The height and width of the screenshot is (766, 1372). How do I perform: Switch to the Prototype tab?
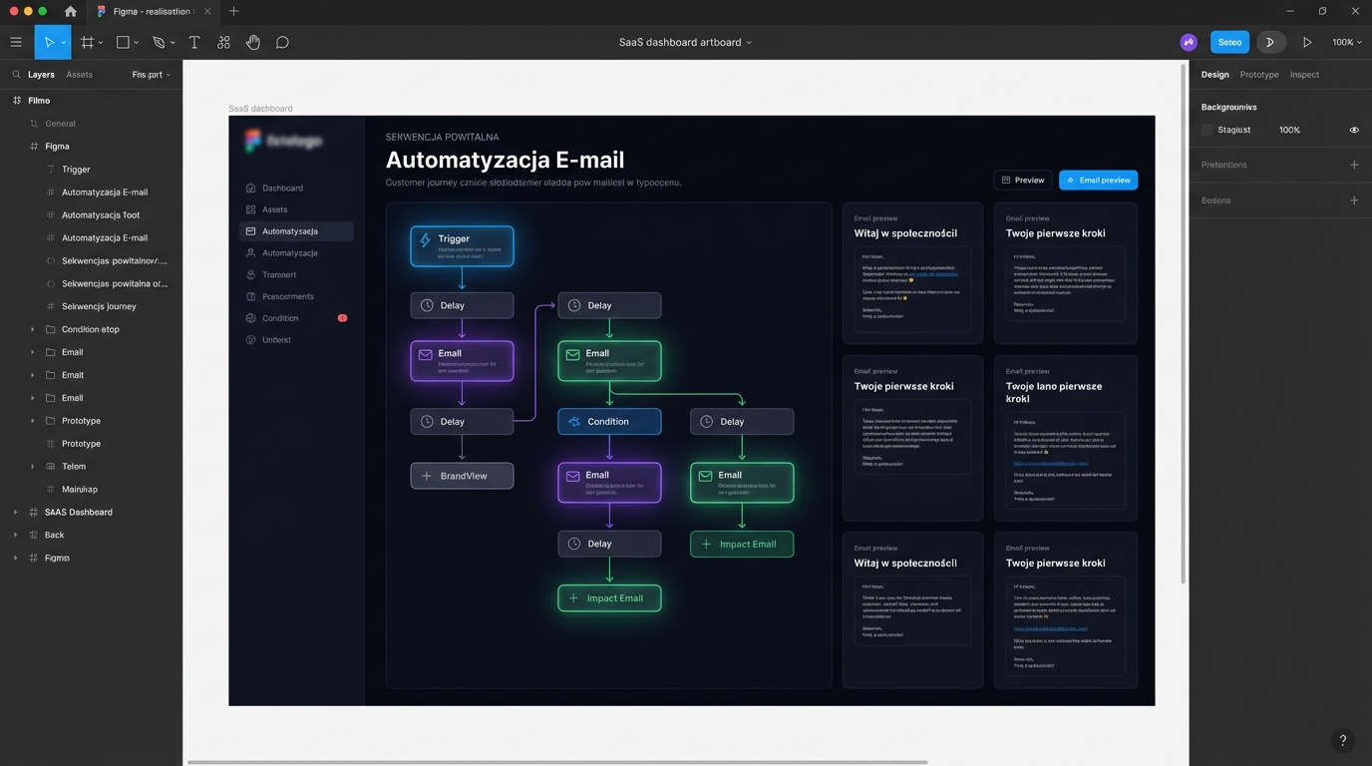[x=1258, y=75]
